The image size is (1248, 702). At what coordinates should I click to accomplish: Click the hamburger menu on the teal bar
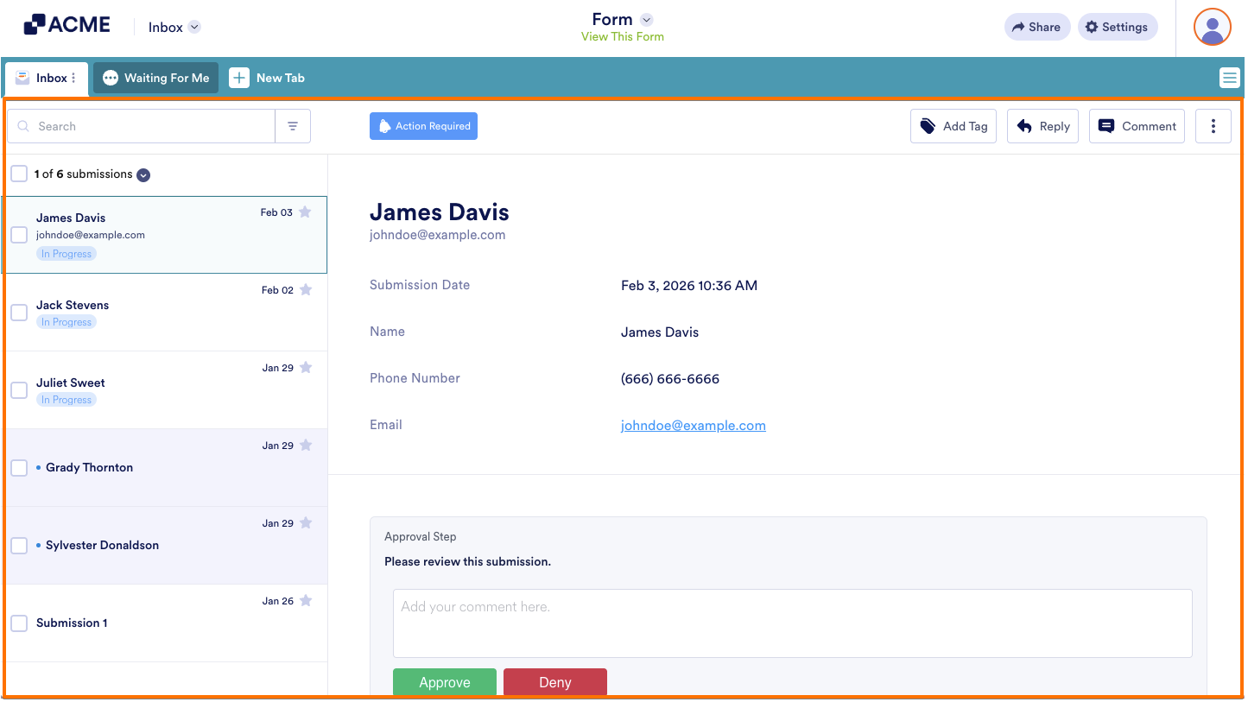click(1229, 78)
